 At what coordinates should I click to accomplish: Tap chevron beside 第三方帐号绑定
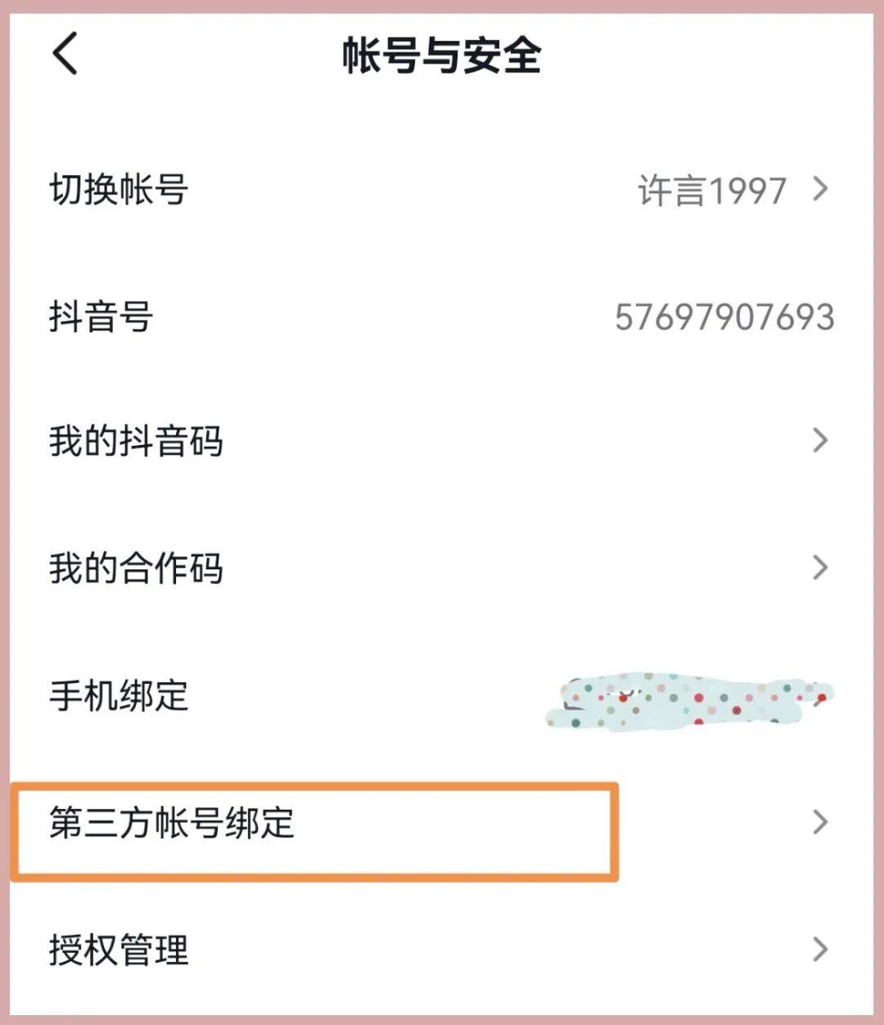click(x=820, y=822)
